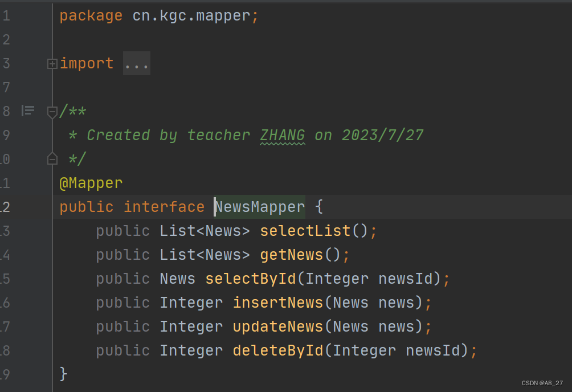Click the getNews method name
Image resolution: width=572 pixels, height=392 pixels.
pos(291,254)
